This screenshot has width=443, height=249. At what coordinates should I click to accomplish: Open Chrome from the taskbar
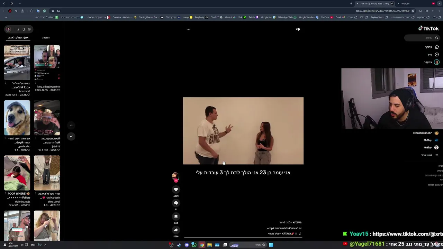tap(202, 245)
